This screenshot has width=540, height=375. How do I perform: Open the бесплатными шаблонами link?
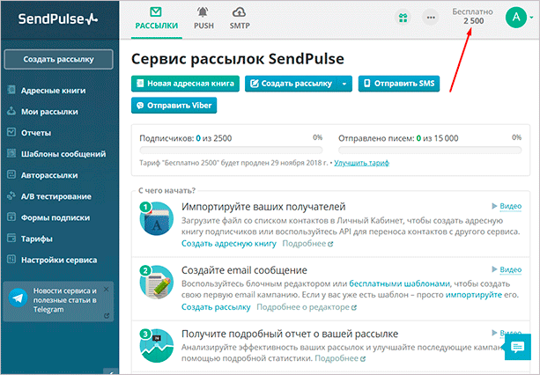(x=399, y=283)
